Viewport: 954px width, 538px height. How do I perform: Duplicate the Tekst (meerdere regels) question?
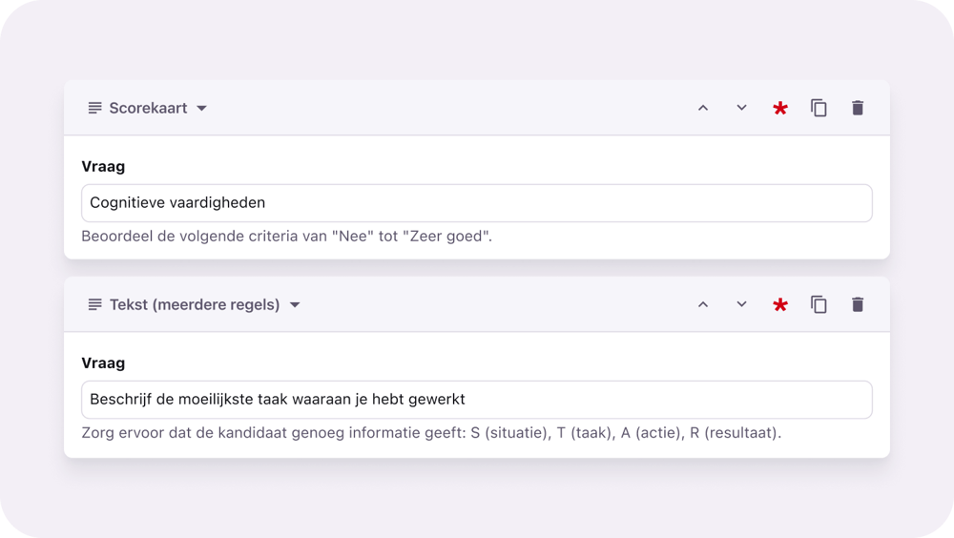[x=819, y=304]
